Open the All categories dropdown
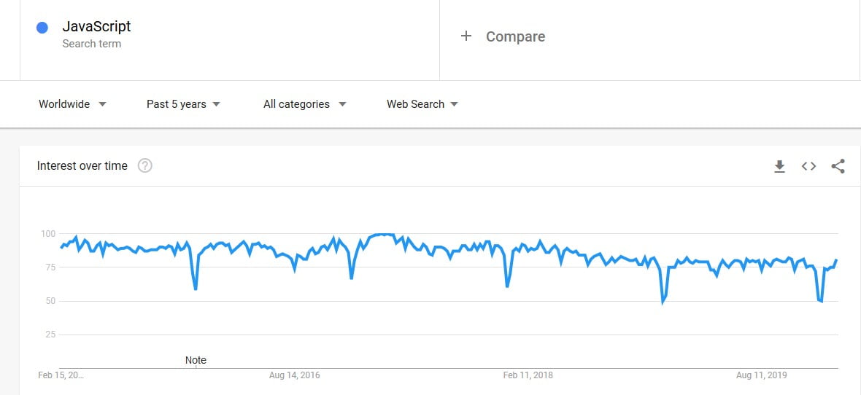 pyautogui.click(x=304, y=104)
